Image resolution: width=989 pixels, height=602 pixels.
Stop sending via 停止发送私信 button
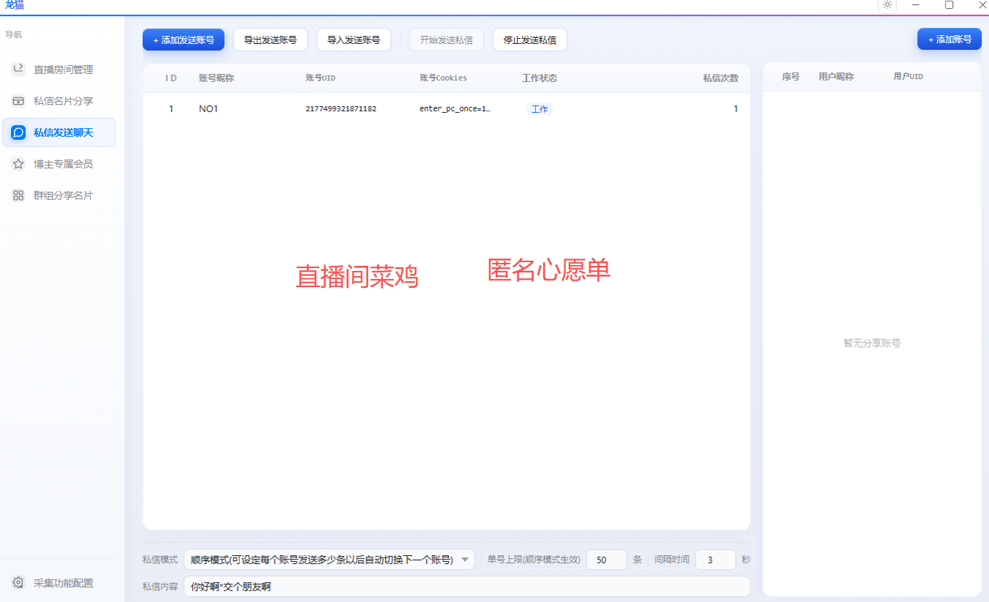(530, 40)
